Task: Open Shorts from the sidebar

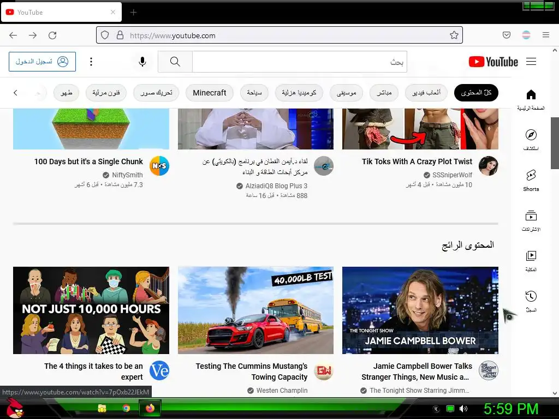Action: coord(531,180)
